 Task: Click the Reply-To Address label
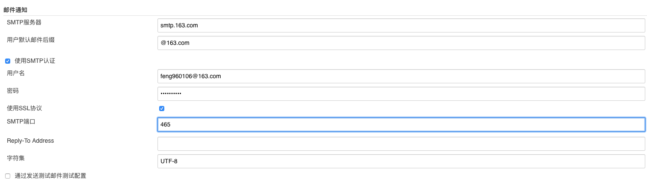coord(30,141)
